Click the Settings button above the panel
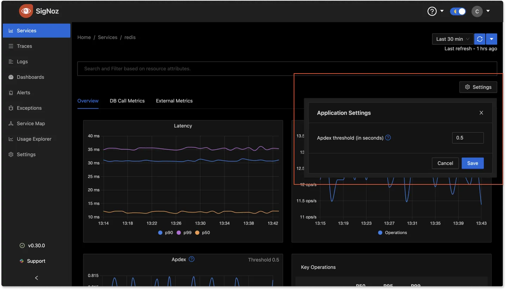The height and width of the screenshot is (290, 506). (478, 87)
